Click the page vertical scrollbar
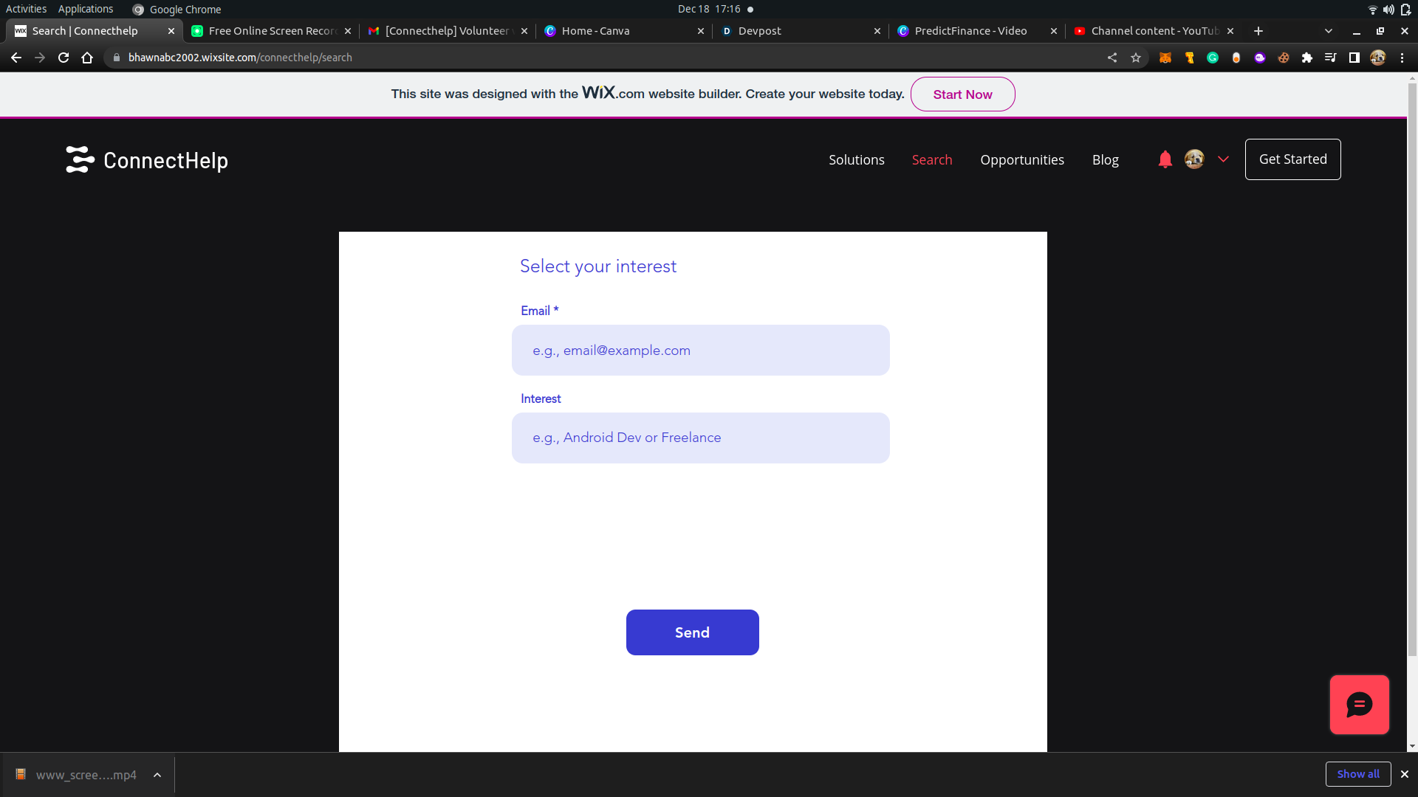 pyautogui.click(x=1411, y=369)
